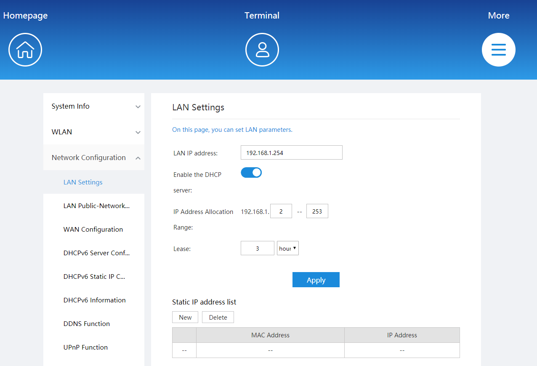Add New static IP entry
Screen dimensions: 537x366
[185, 317]
